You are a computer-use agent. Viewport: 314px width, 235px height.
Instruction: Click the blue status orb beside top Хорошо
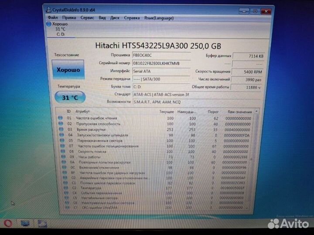pos(49,24)
